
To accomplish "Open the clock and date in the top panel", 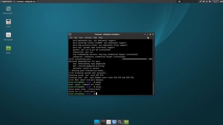I will (x=215, y=1).
